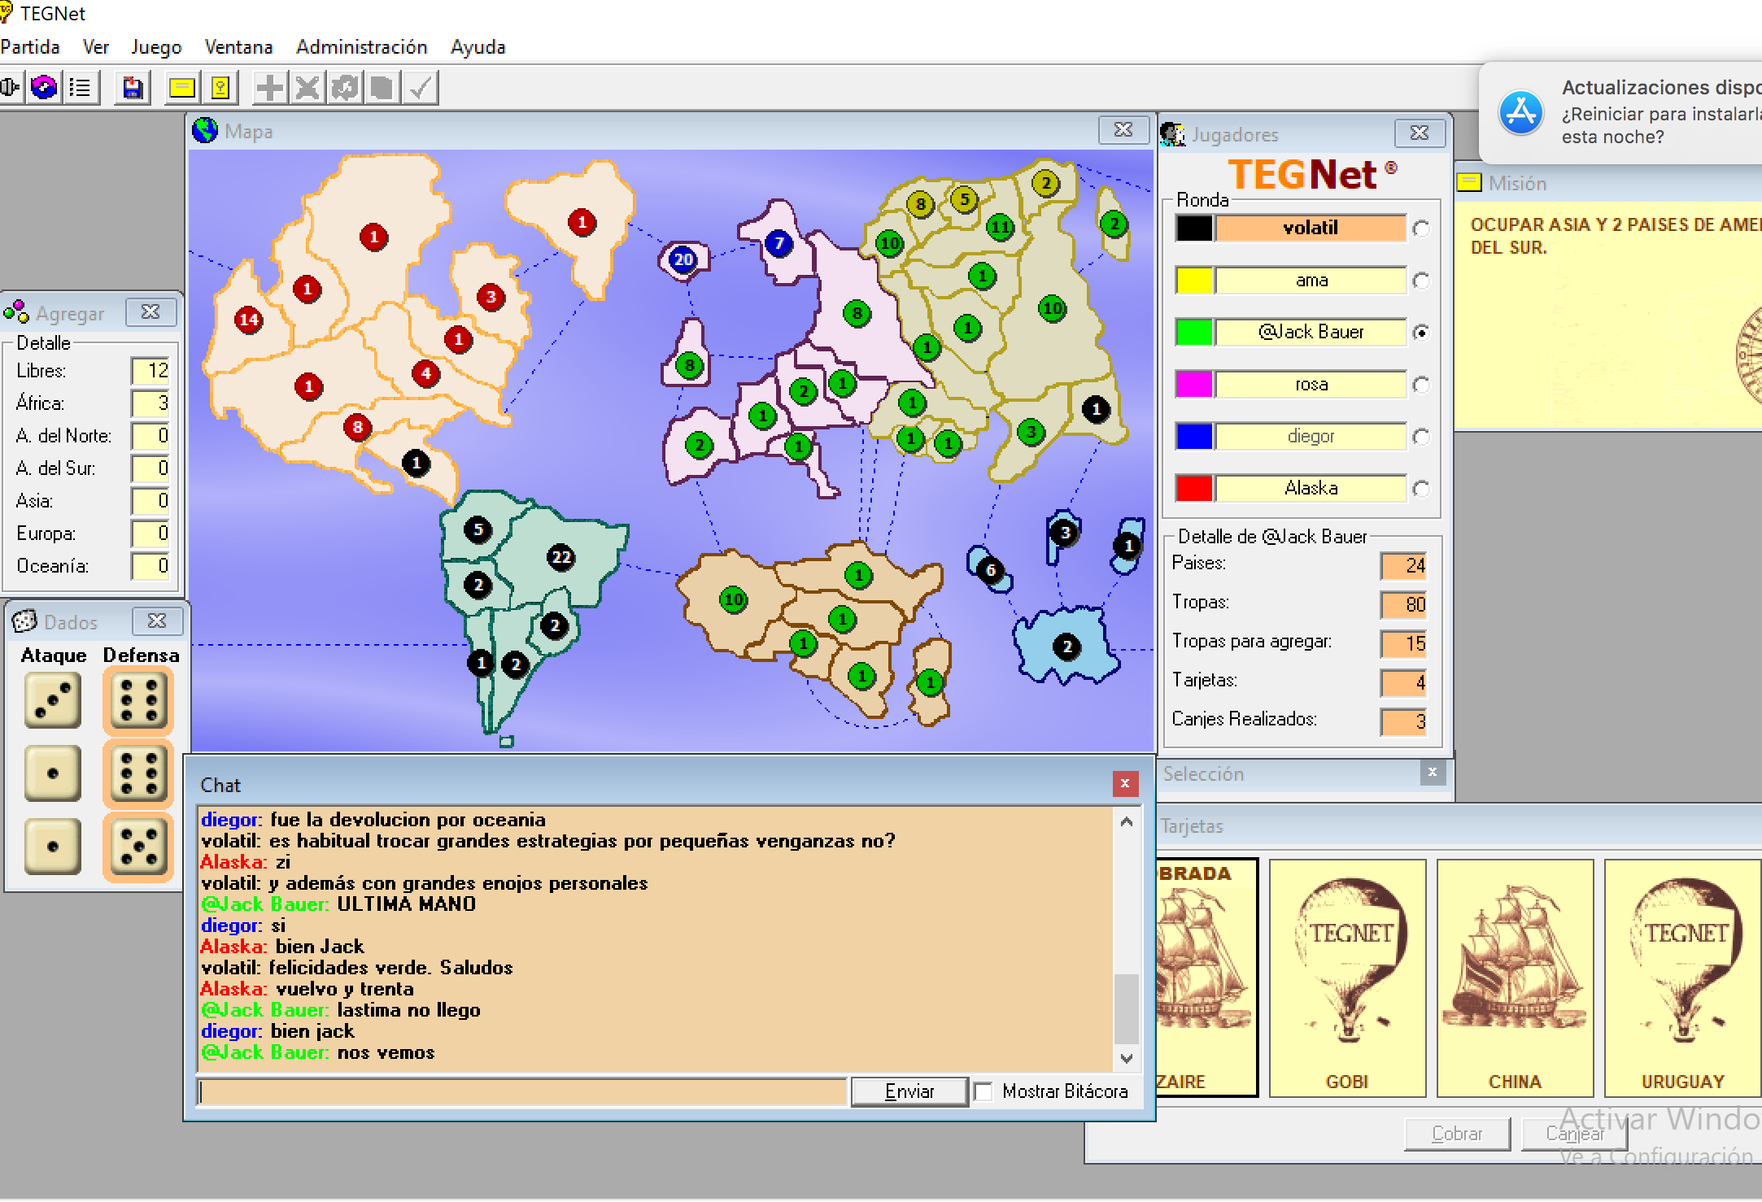Click the attack die showing three

(x=53, y=700)
